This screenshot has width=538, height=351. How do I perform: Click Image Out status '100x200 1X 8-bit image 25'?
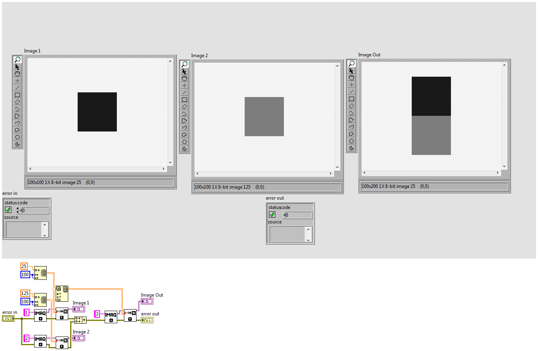coord(388,186)
